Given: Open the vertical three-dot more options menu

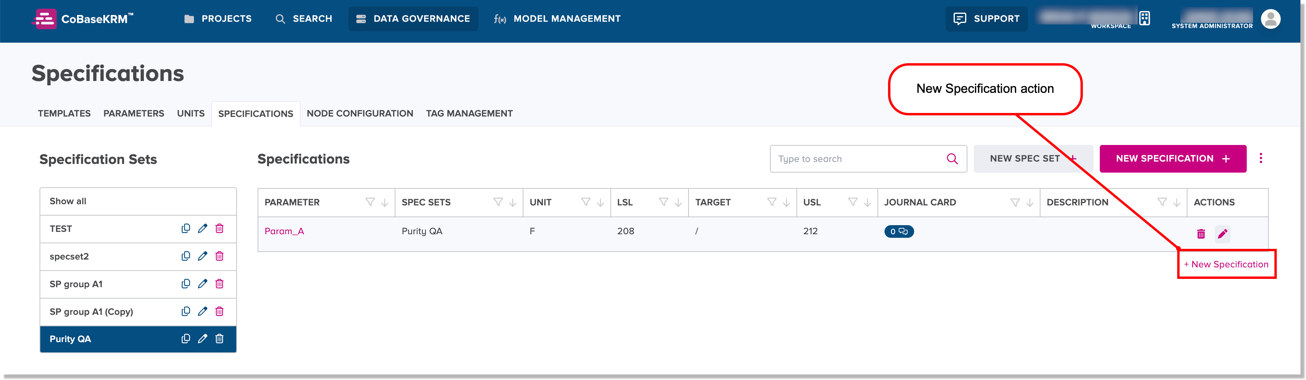Looking at the screenshot, I should point(1260,158).
